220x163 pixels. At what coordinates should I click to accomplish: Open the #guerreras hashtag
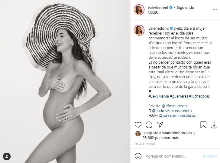(179, 96)
